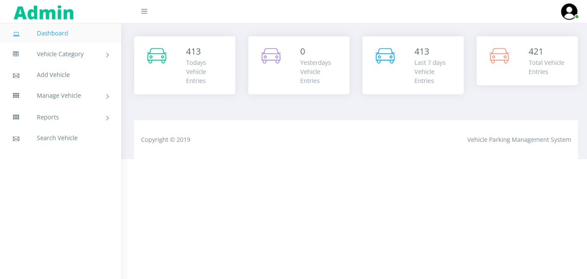The width and height of the screenshot is (587, 279).
Task: Click the Last 7 days Vehicle Entries label
Action: (430, 72)
